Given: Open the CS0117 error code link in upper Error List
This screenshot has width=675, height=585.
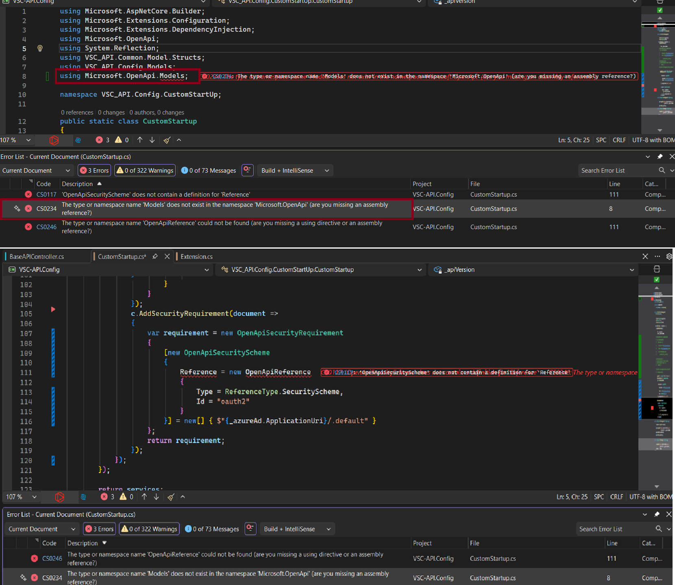Looking at the screenshot, I should point(46,195).
